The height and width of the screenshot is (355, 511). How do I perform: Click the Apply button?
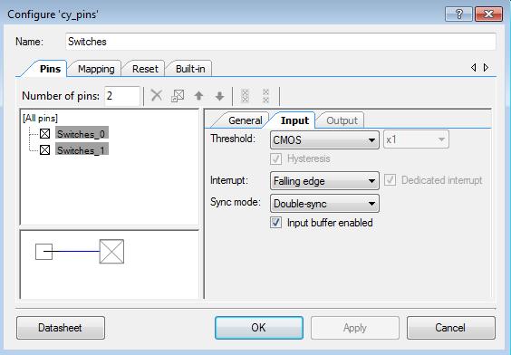(355, 328)
